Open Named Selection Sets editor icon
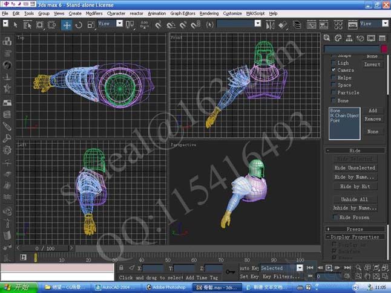Viewport: 391px width, 293px height. (x=209, y=25)
